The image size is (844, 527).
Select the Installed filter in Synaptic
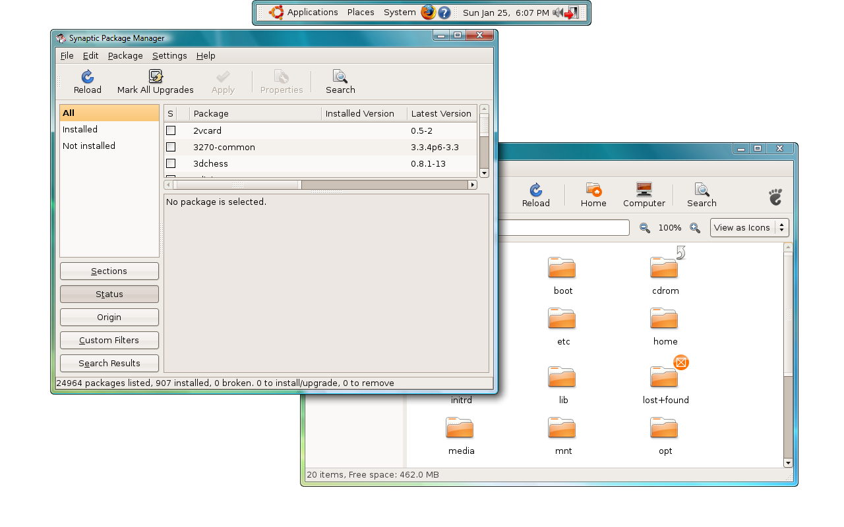click(109, 130)
